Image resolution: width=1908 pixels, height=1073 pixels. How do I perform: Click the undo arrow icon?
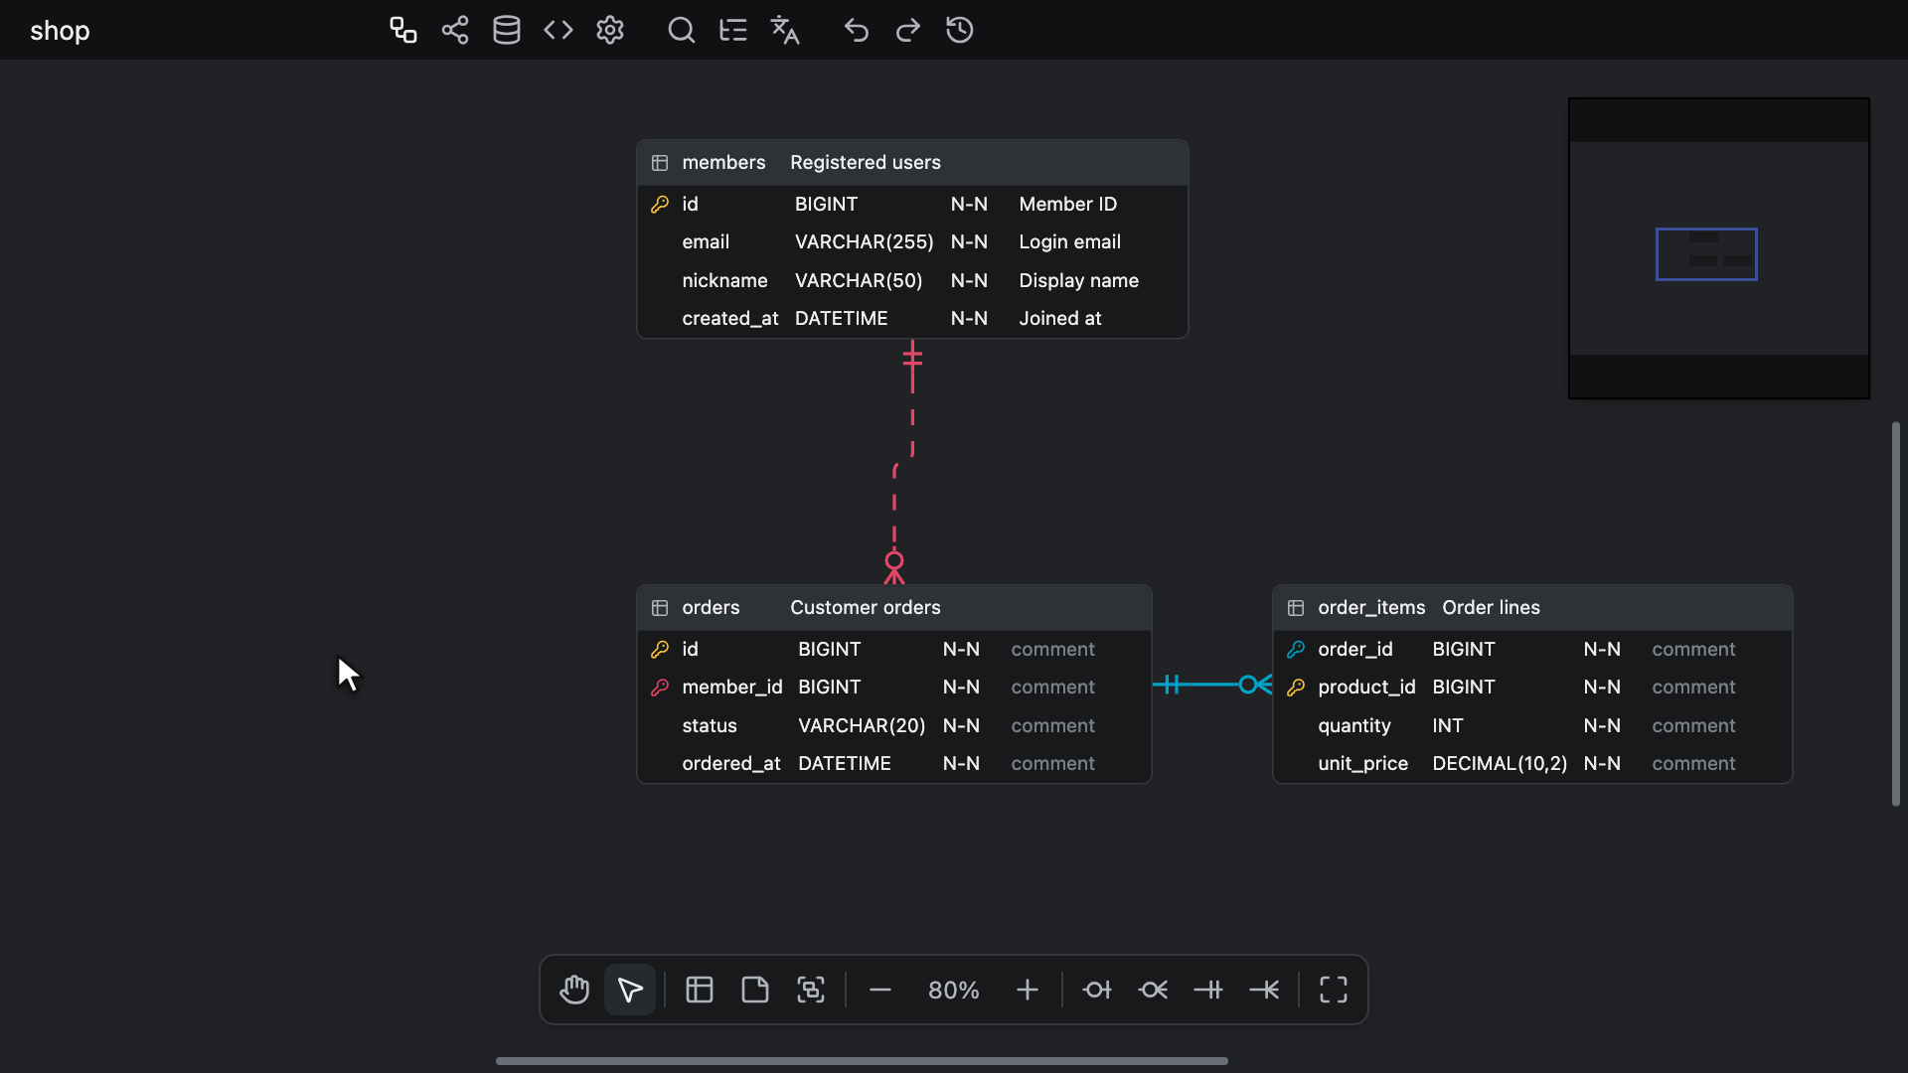pyautogui.click(x=857, y=30)
